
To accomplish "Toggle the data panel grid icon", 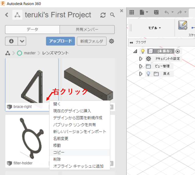I will click(x=132, y=12).
